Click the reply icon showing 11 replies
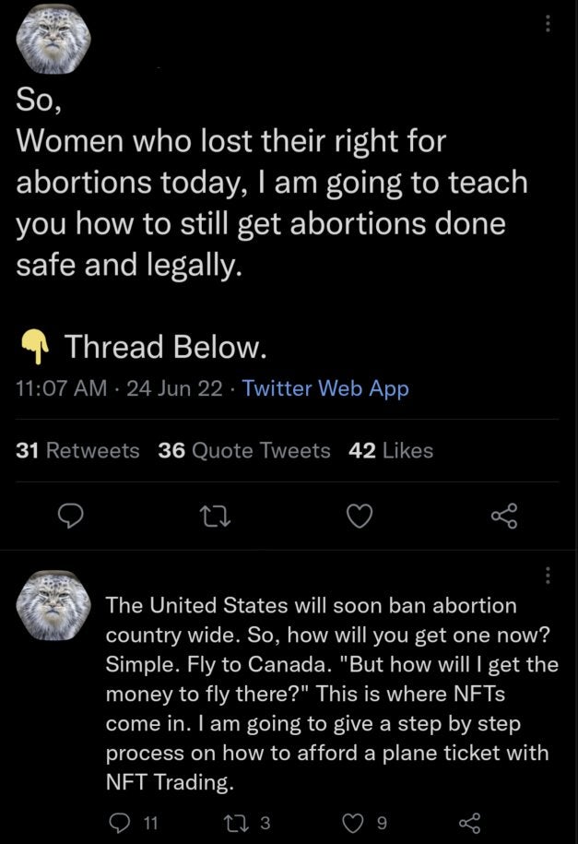 click(x=118, y=819)
